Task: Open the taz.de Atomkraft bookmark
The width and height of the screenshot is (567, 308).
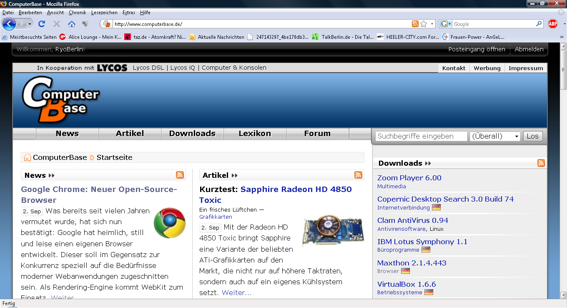Action: 155,37
